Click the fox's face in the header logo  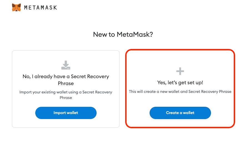pyautogui.click(x=16, y=8)
